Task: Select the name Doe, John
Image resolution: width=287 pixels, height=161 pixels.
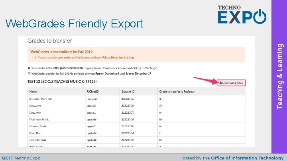Action: click(x=35, y=113)
